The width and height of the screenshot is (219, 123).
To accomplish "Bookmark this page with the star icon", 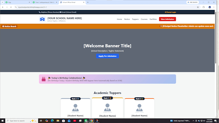I will [198, 7].
